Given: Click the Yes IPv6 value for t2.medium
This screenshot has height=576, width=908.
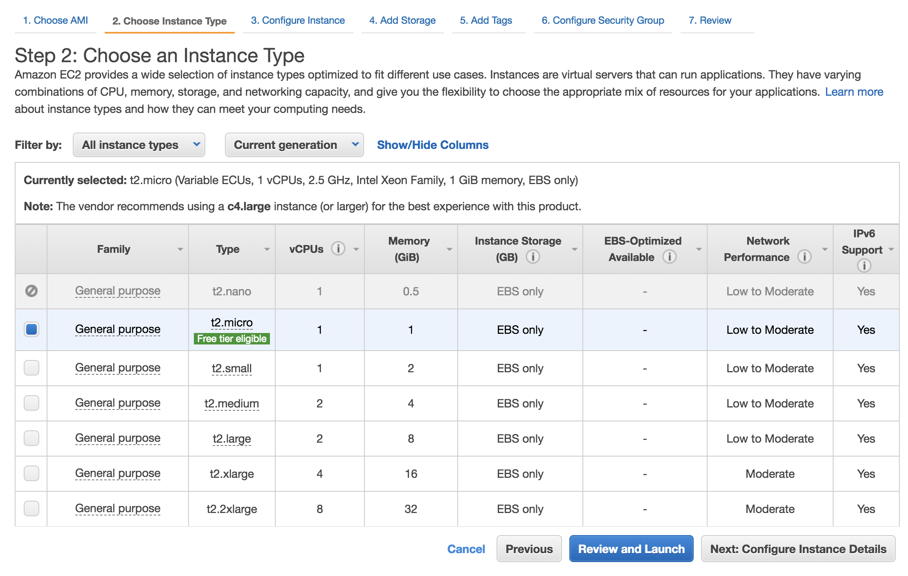Looking at the screenshot, I should pos(866,403).
